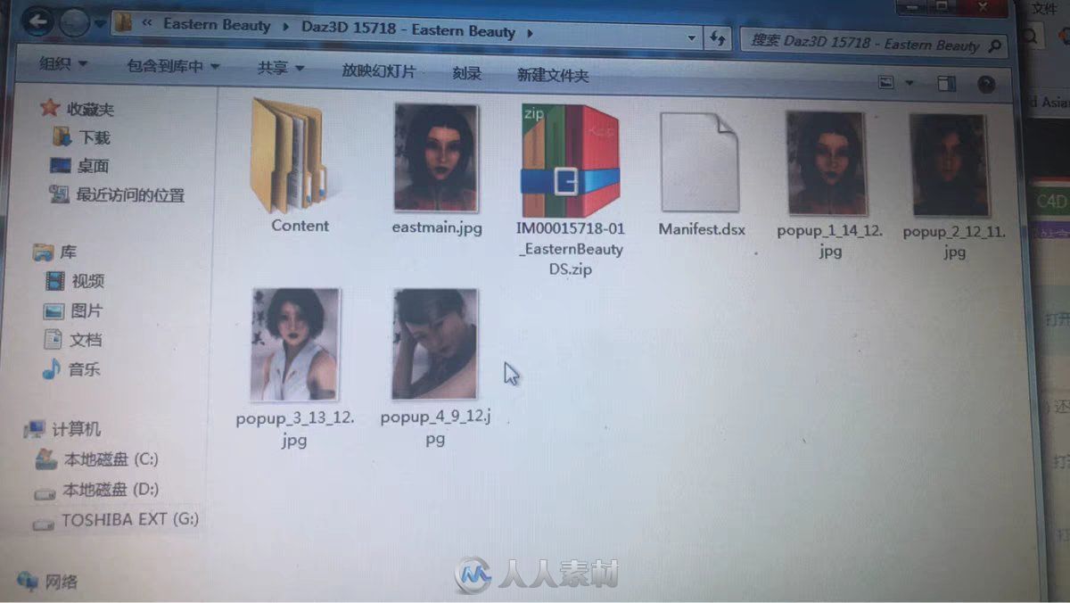The image size is (1070, 603).
Task: Select 计算机 in the navigation pane
Action: point(77,429)
